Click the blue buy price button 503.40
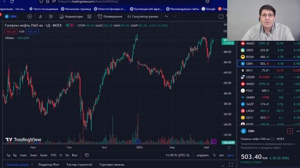The width and height of the screenshot is (300, 168). [32, 32]
